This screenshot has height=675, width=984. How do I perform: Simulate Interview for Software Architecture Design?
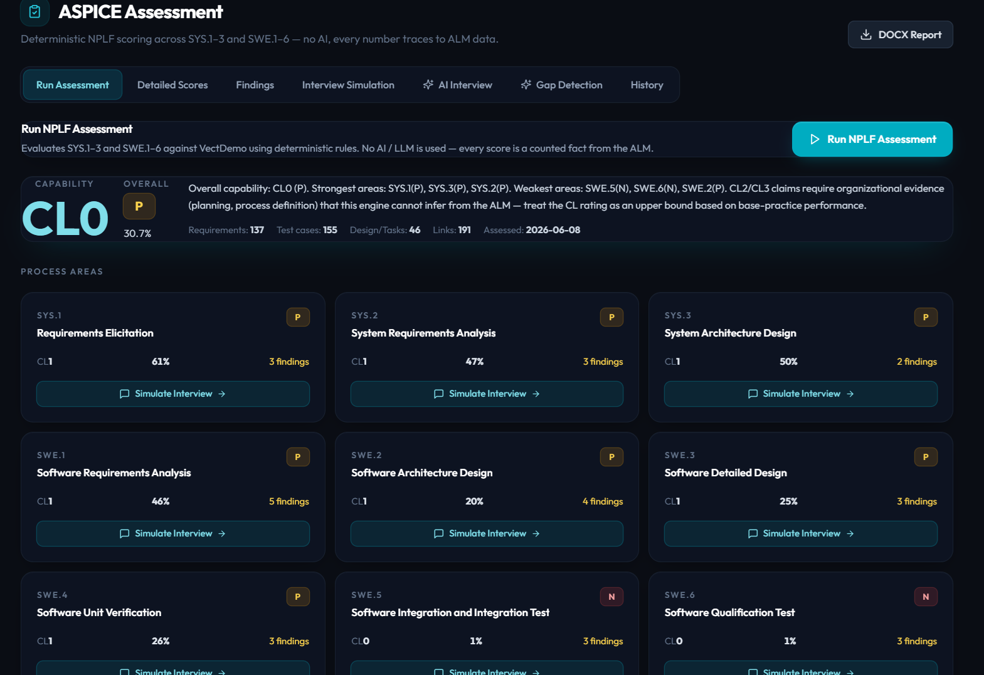[487, 533]
